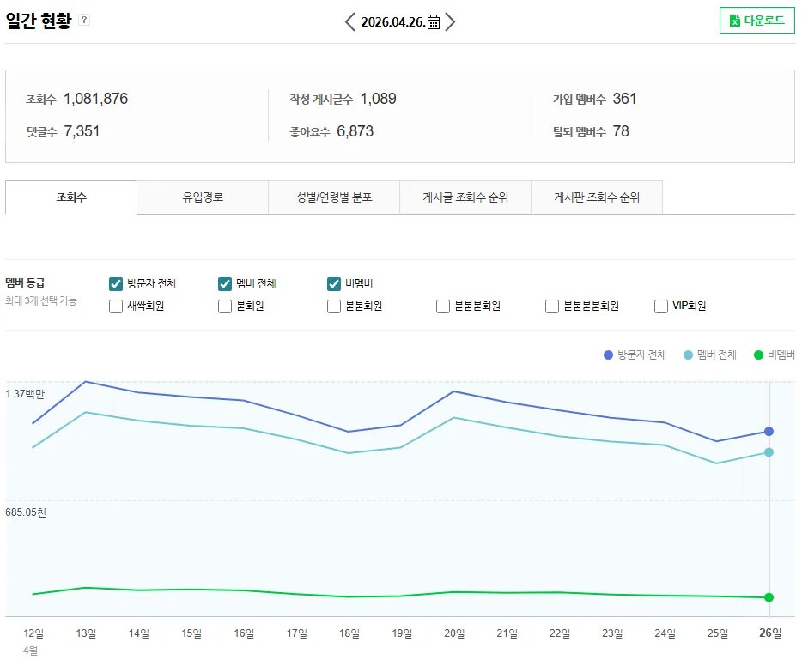802x660 pixels.
Task: Click the 댓글수 value 7,351
Action: pos(82,131)
